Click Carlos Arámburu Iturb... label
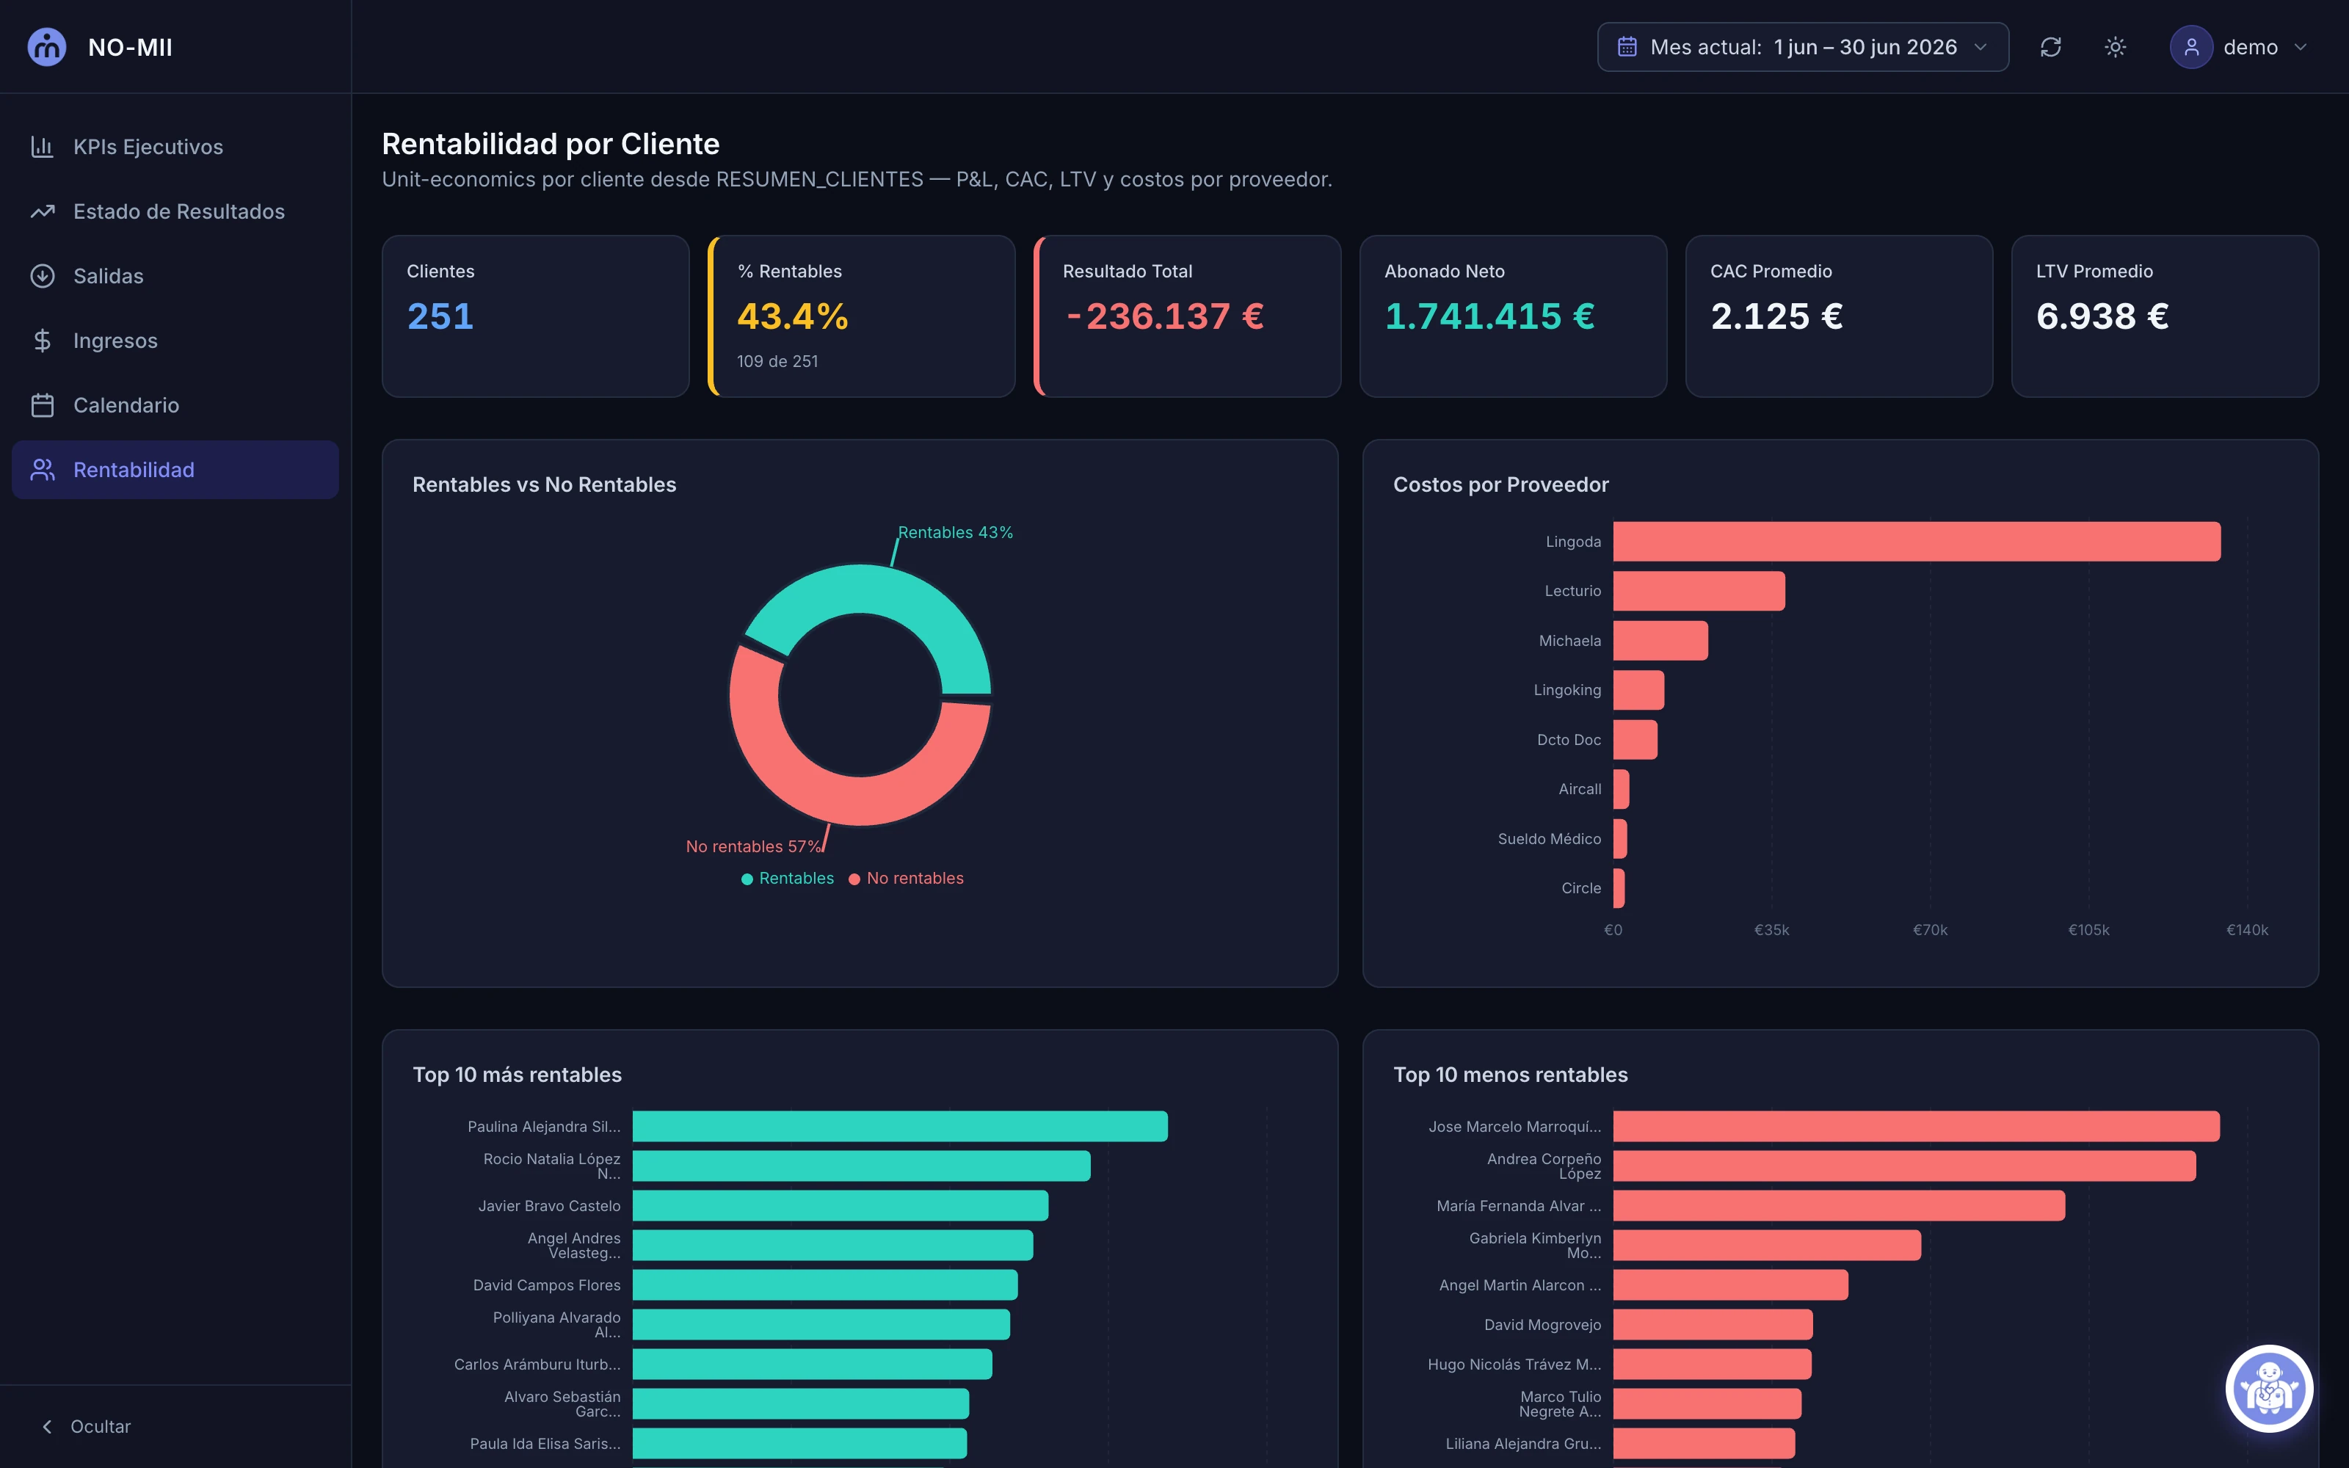This screenshot has height=1468, width=2349. pyautogui.click(x=537, y=1364)
